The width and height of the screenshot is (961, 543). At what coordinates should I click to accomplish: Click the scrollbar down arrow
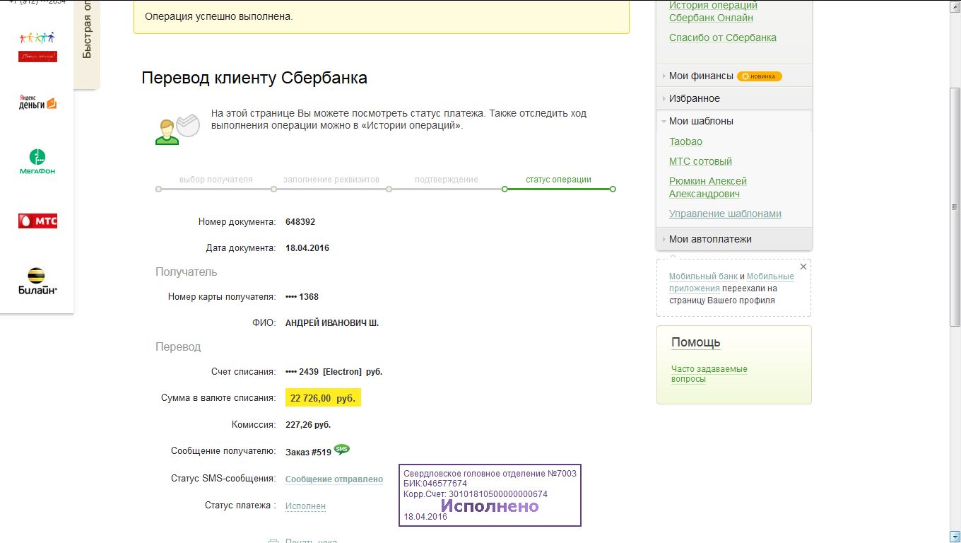click(955, 537)
